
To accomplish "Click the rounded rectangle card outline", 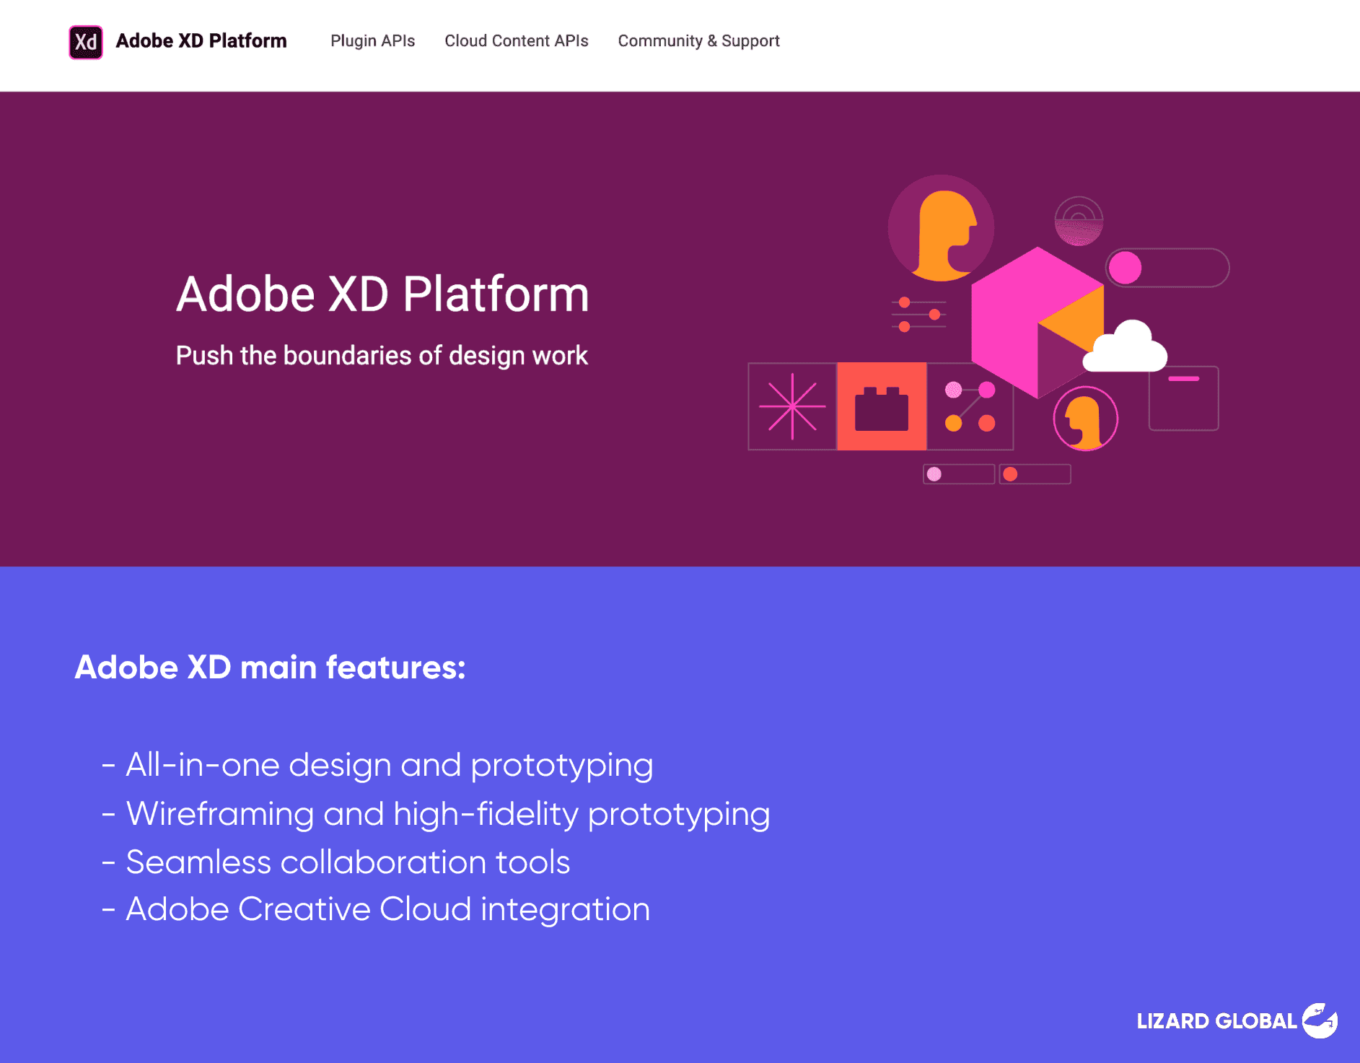I will coord(1183,398).
